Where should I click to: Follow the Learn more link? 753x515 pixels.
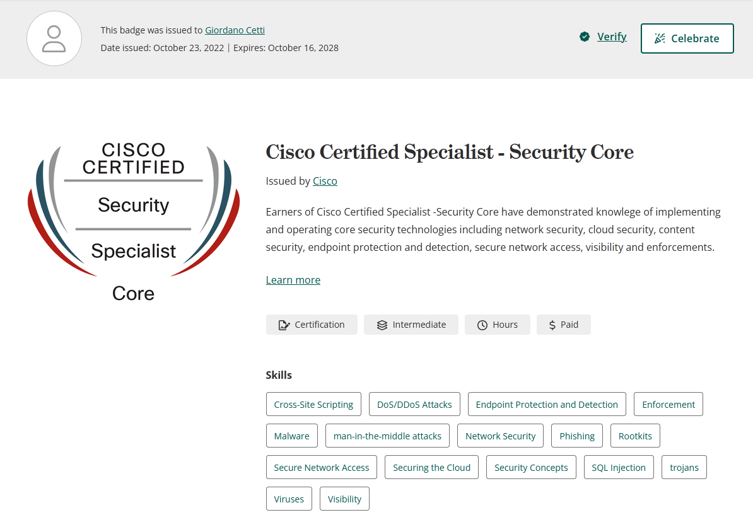click(293, 280)
